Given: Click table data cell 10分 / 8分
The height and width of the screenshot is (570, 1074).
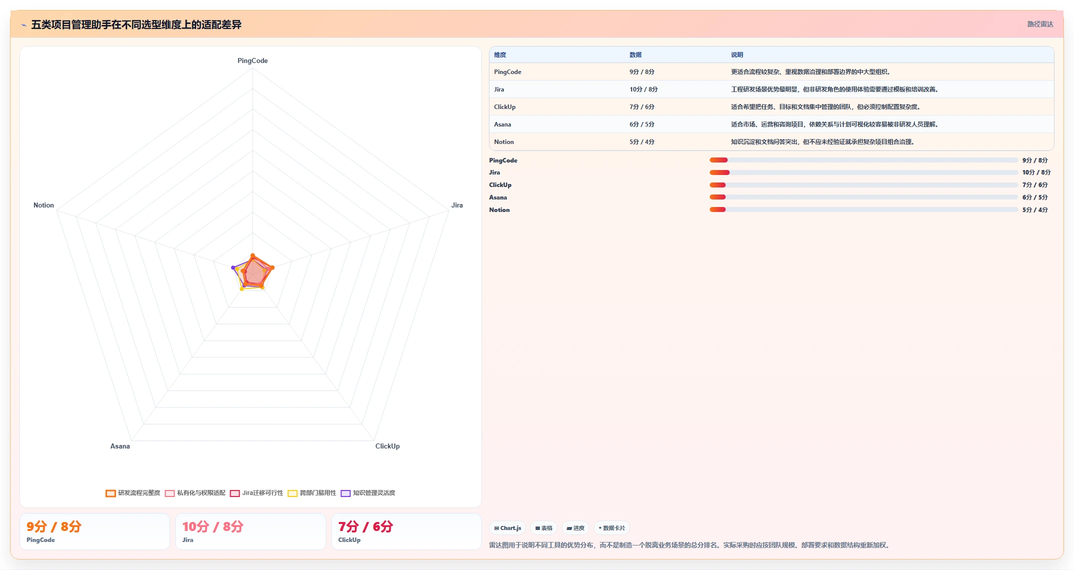Looking at the screenshot, I should pos(644,89).
